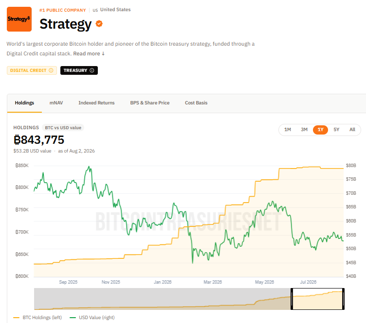Click the $80B right axis label

pos(351,166)
